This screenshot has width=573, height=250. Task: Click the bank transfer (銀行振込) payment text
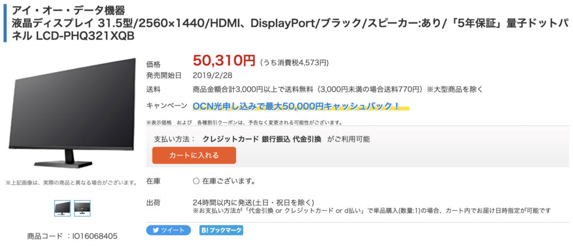coord(276,140)
